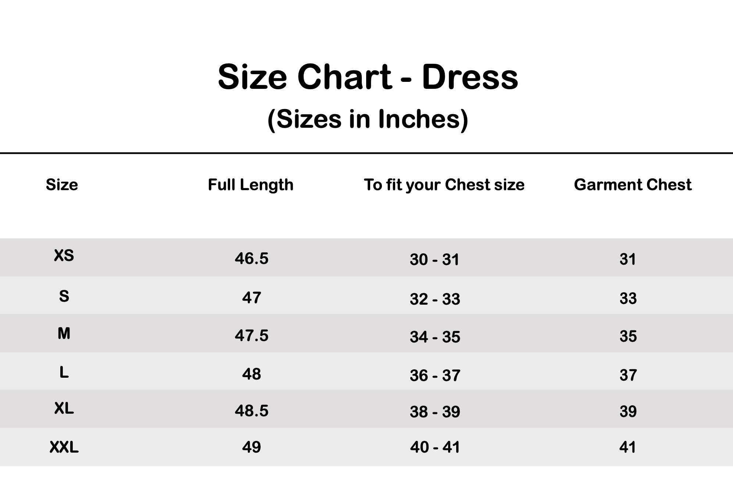The height and width of the screenshot is (486, 733).
Task: Click the 48.5 full length value
Action: tap(251, 411)
